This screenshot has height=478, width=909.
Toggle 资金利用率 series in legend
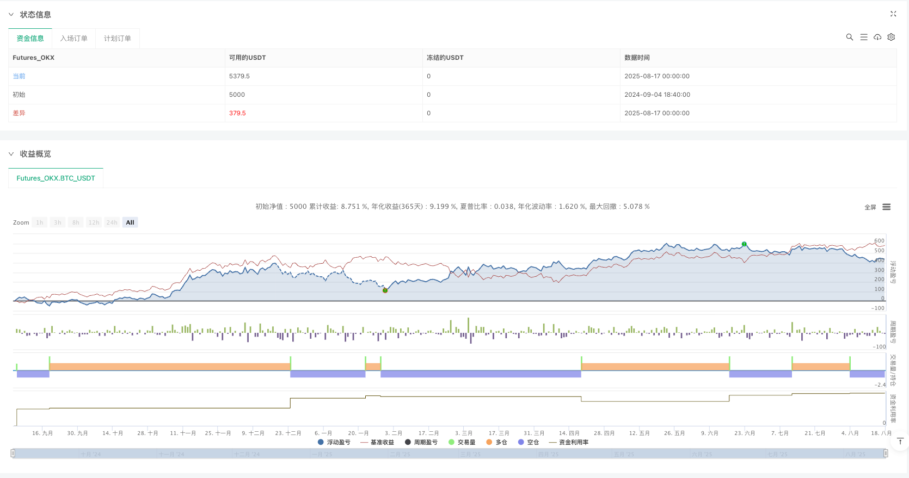[x=569, y=442]
